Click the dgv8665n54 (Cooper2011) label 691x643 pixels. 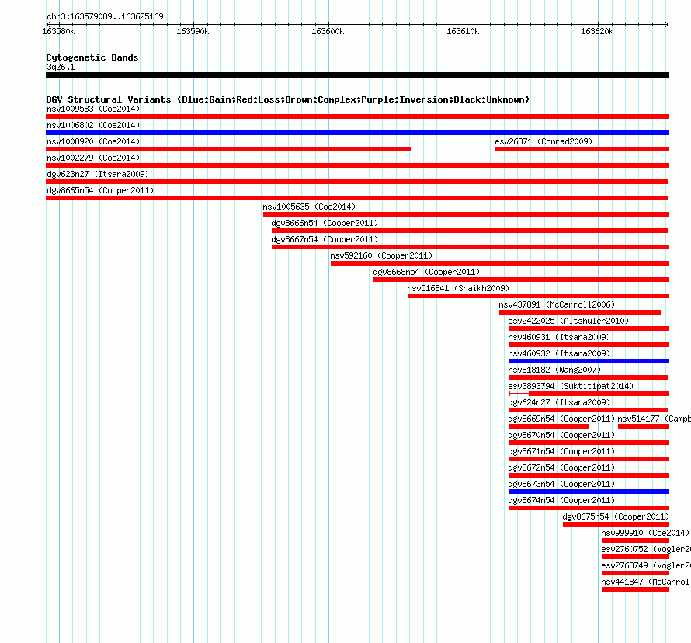point(100,190)
